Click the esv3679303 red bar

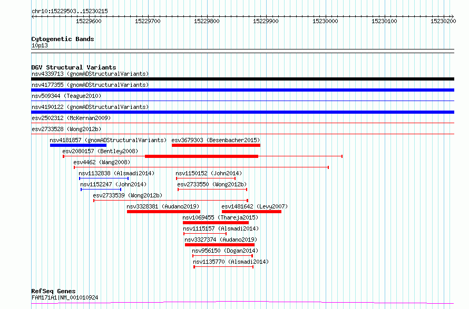coord(216,145)
